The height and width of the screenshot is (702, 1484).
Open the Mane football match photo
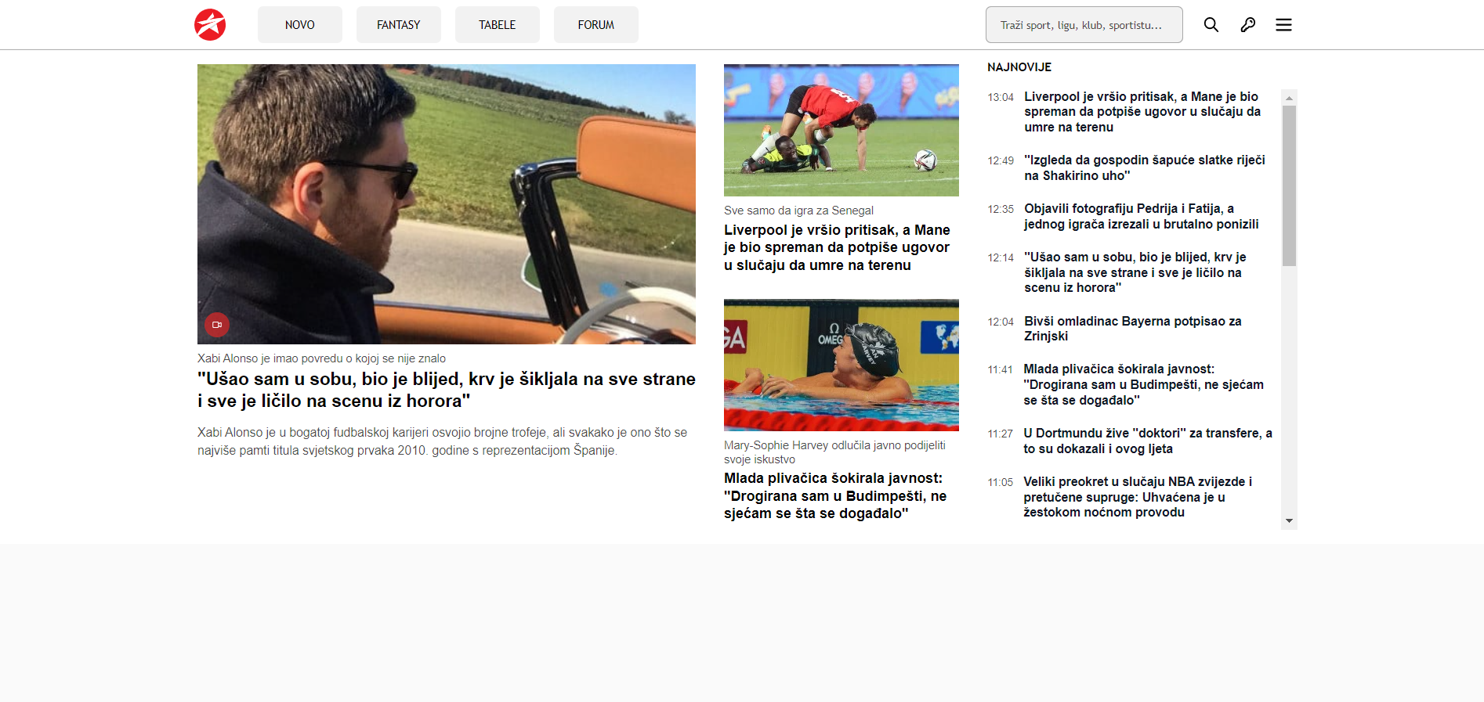(x=842, y=130)
